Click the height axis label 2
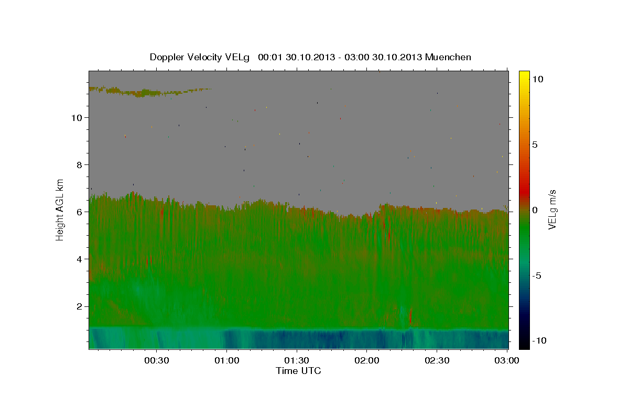 pos(79,306)
